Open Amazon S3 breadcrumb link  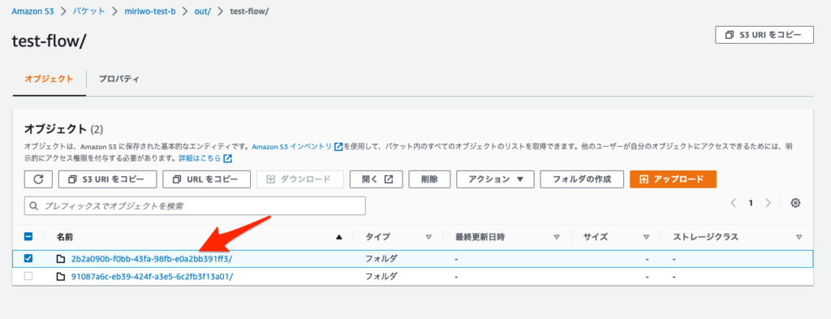(x=32, y=11)
